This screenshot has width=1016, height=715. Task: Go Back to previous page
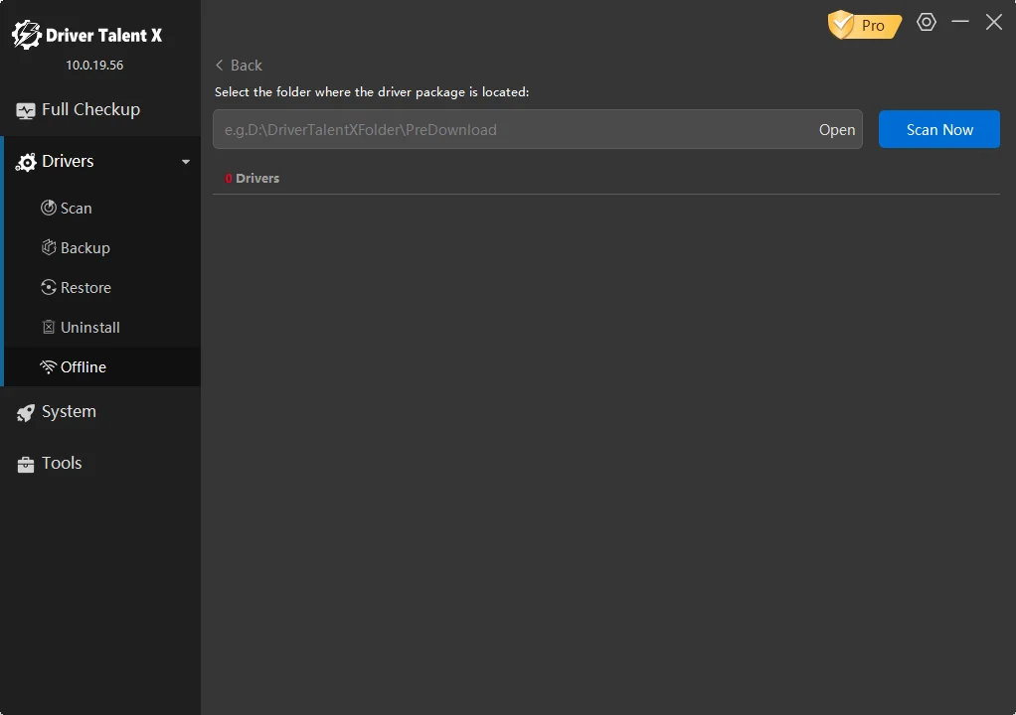(239, 66)
